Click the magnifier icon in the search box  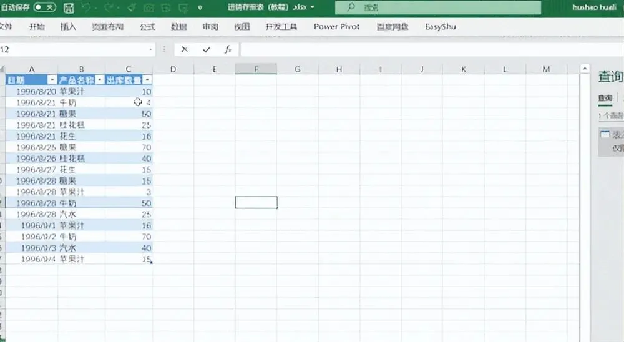(351, 7)
